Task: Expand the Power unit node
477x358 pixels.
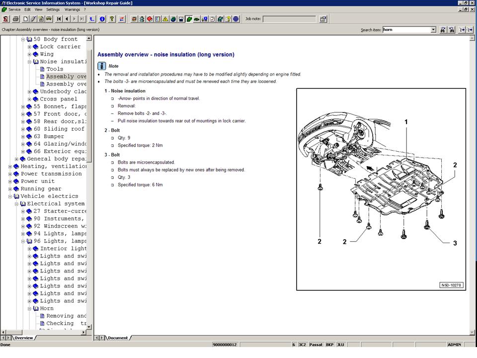Action: click(x=10, y=181)
